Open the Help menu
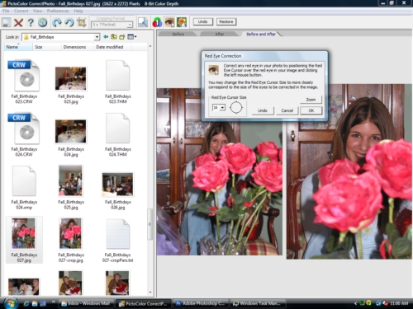The width and height of the screenshot is (413, 309). tap(78, 11)
